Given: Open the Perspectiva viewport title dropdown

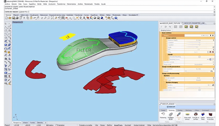Looking at the screenshot, I should click(x=23, y=22).
